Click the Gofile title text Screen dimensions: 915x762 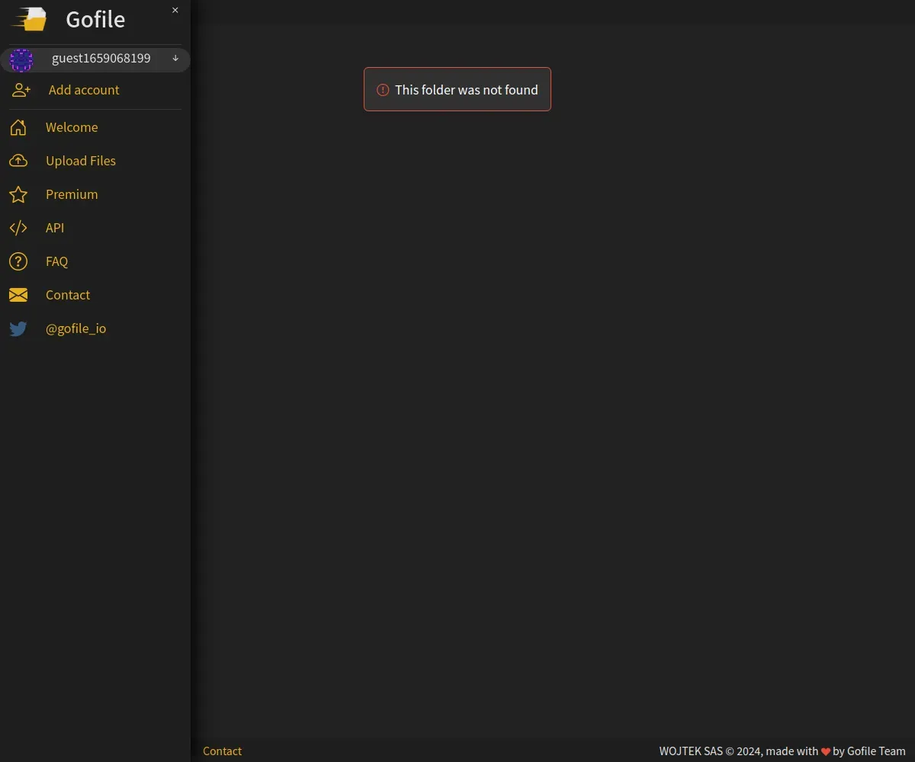(x=95, y=19)
